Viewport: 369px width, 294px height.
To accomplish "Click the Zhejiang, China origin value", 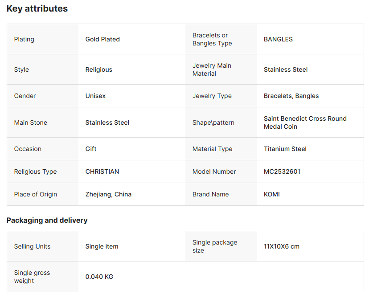I will click(x=108, y=194).
